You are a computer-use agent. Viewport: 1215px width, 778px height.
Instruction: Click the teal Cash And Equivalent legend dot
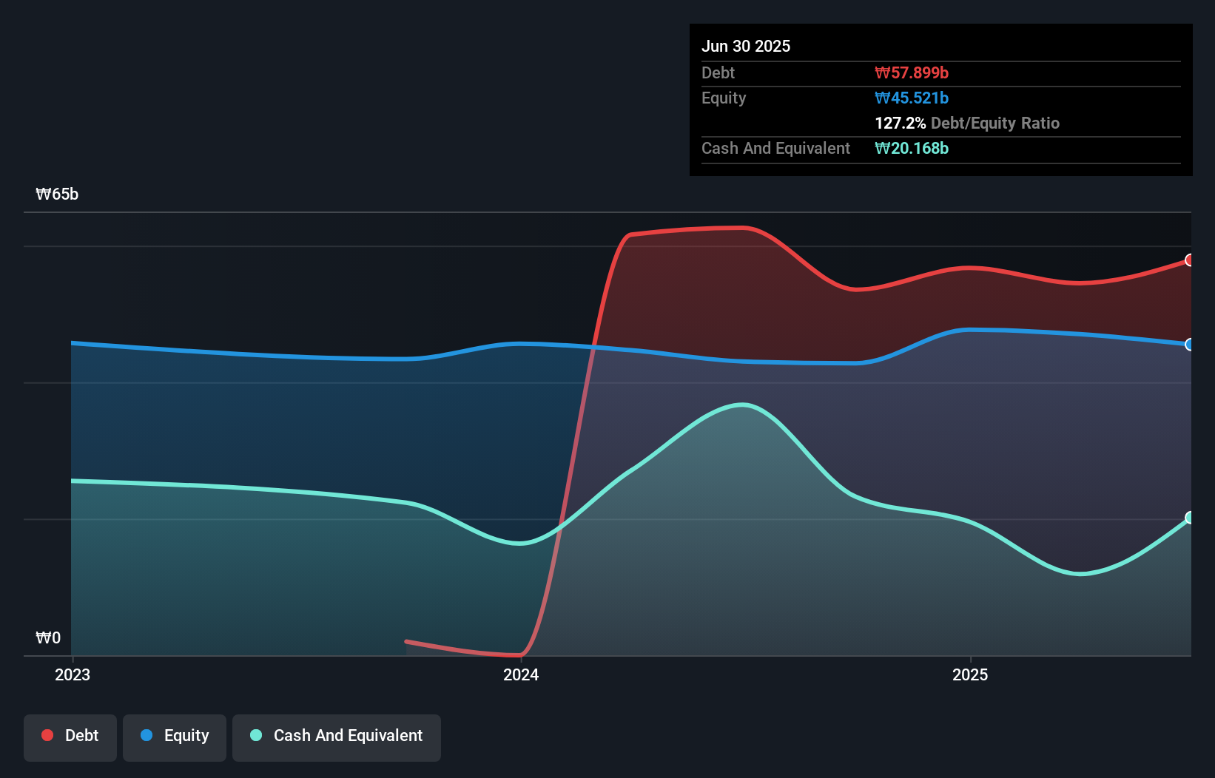pyautogui.click(x=255, y=735)
